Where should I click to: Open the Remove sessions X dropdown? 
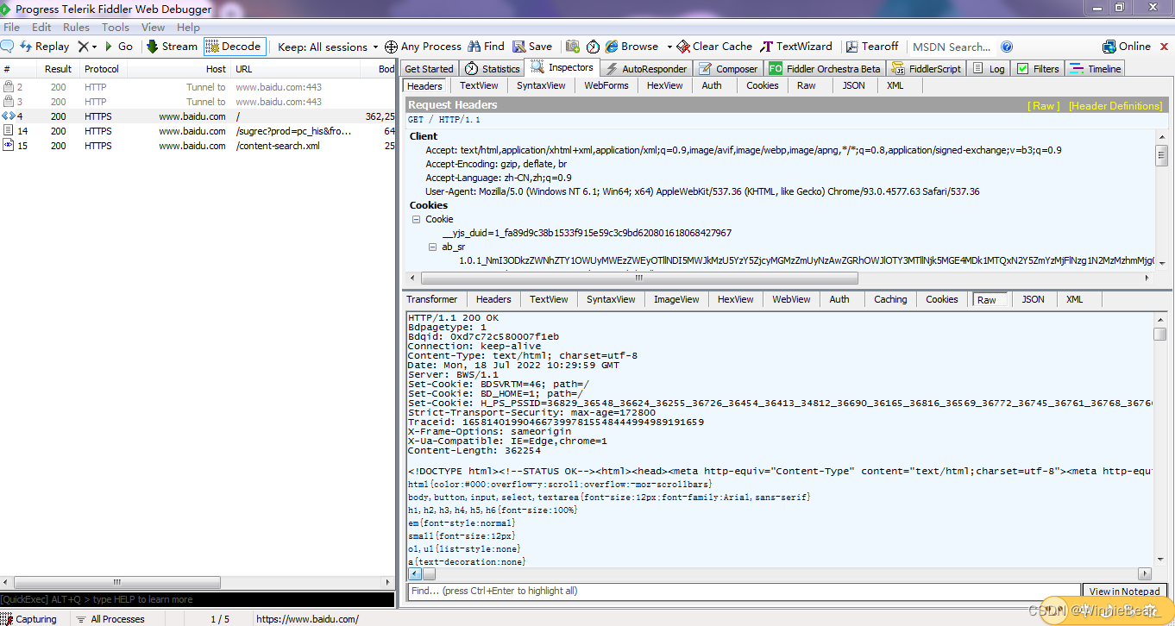click(87, 47)
